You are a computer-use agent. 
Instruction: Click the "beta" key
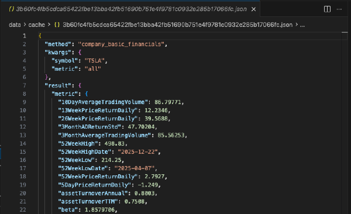[68, 210]
